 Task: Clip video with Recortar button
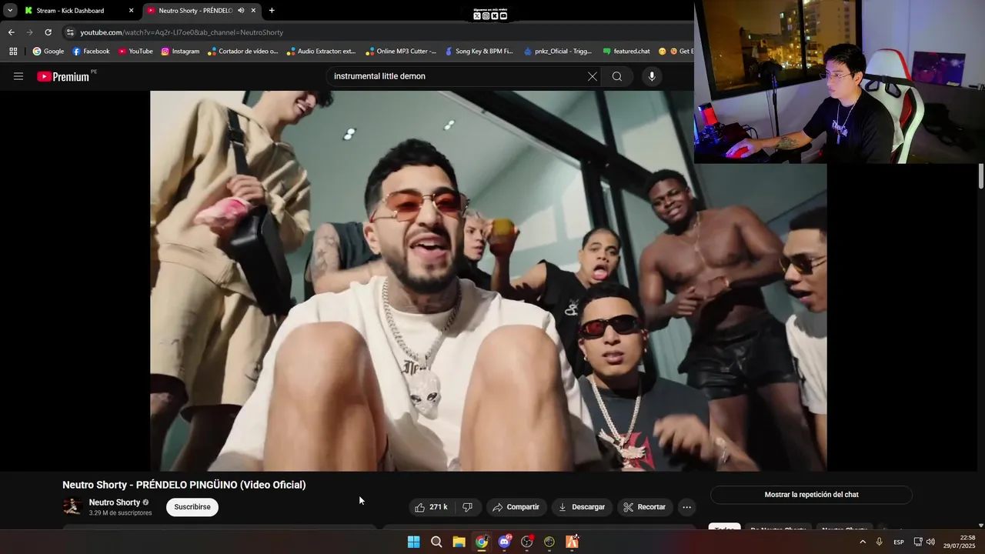(645, 507)
